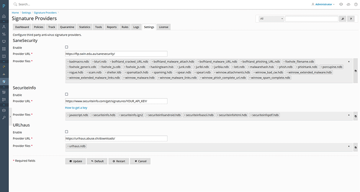Open the user (person) sidebar icon

click(x=4, y=27)
